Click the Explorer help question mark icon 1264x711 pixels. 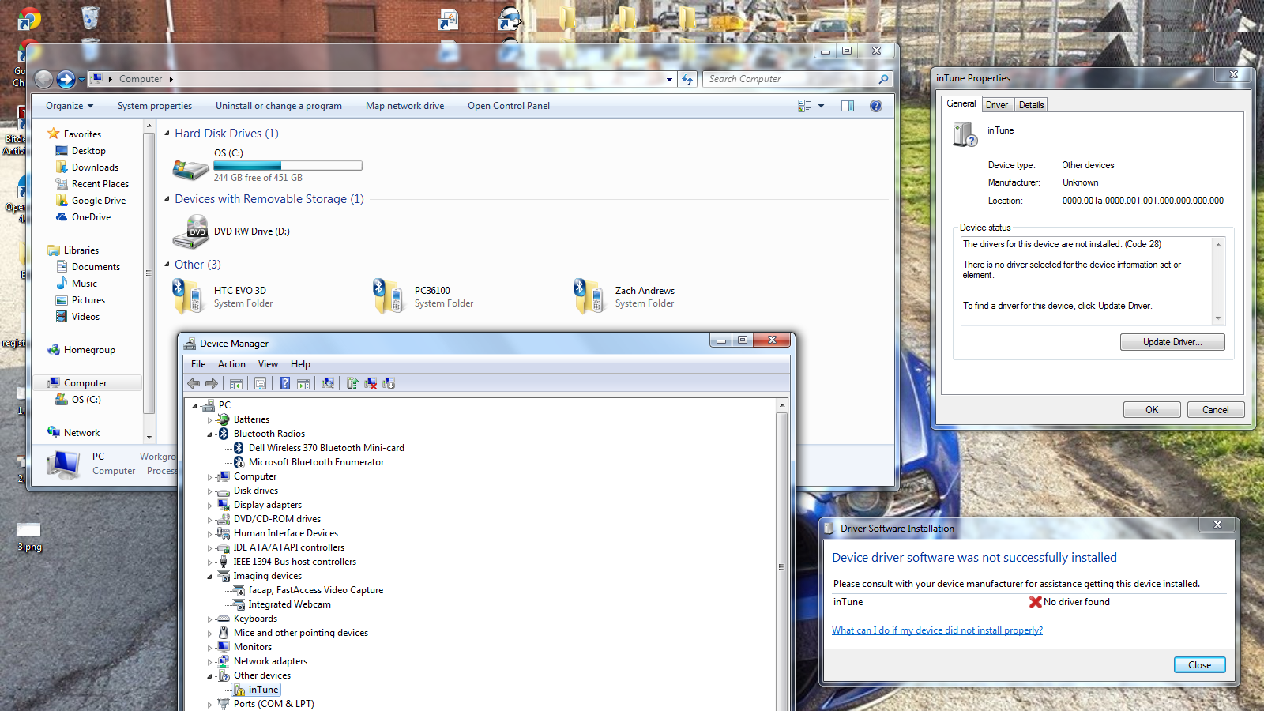[876, 106]
